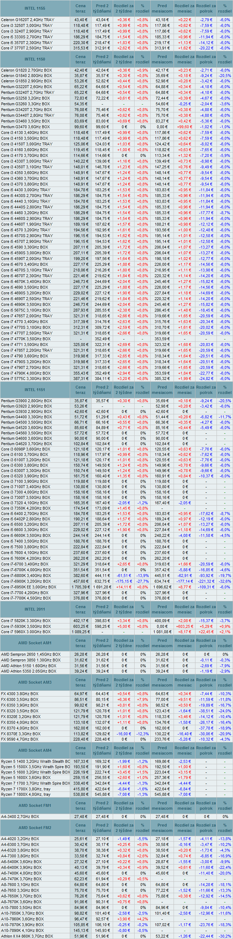233x939 pixels.
Task: Click the AMD Socket FM2 section header
Action: (35, 828)
